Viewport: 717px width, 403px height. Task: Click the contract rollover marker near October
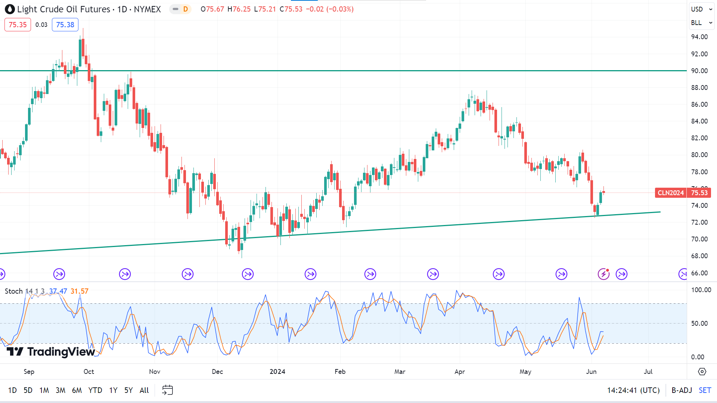pos(125,274)
